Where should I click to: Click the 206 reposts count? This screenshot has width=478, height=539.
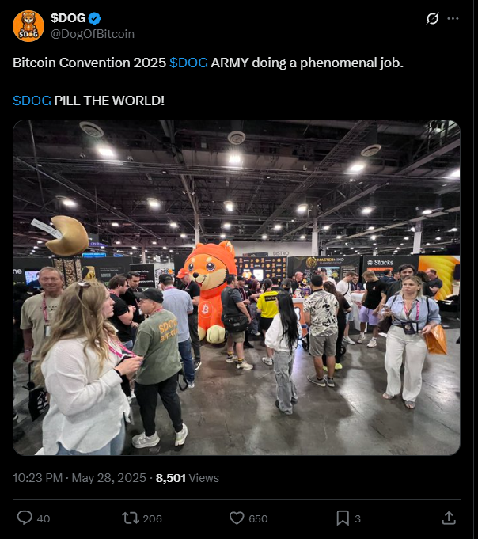152,518
